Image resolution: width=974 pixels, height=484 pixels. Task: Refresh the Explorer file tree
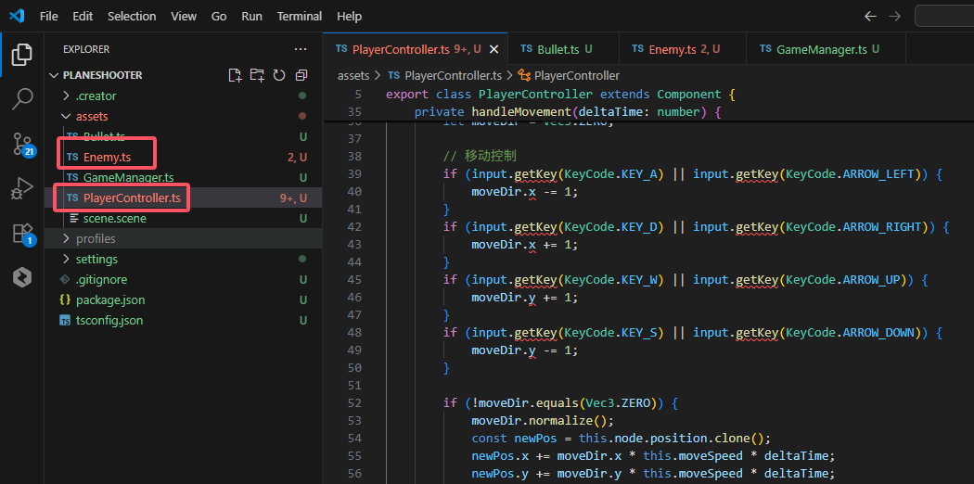pyautogui.click(x=279, y=75)
